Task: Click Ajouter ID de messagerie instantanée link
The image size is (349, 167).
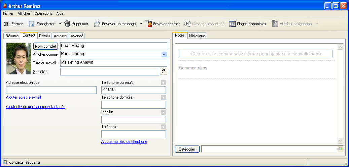Action: 36,107
